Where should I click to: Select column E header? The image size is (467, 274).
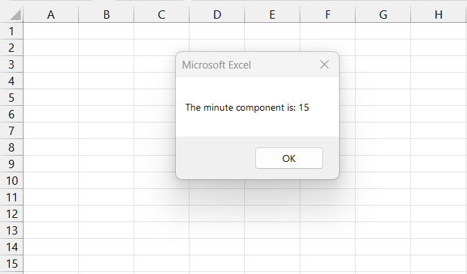pyautogui.click(x=272, y=15)
